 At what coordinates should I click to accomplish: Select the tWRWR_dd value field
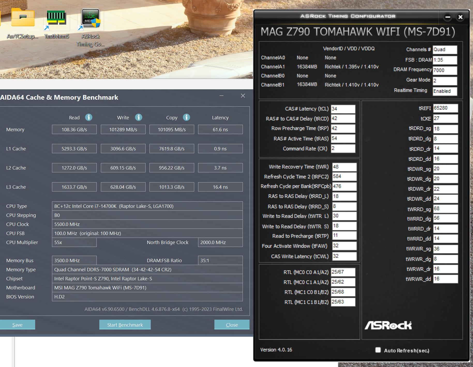[x=446, y=279]
